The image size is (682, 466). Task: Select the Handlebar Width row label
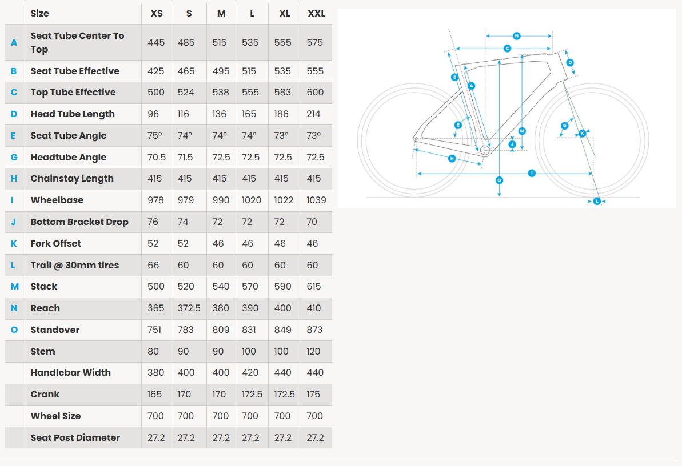[x=71, y=372]
